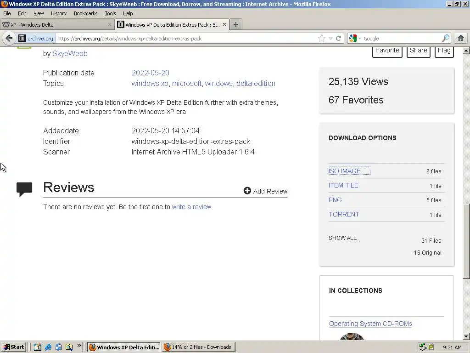This screenshot has width=470, height=353.
Task: Open the History menu
Action: (59, 13)
